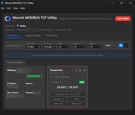The height and width of the screenshot is (115, 135).
Task: Collapse the Status section triangle
Action: (x=18, y=26)
